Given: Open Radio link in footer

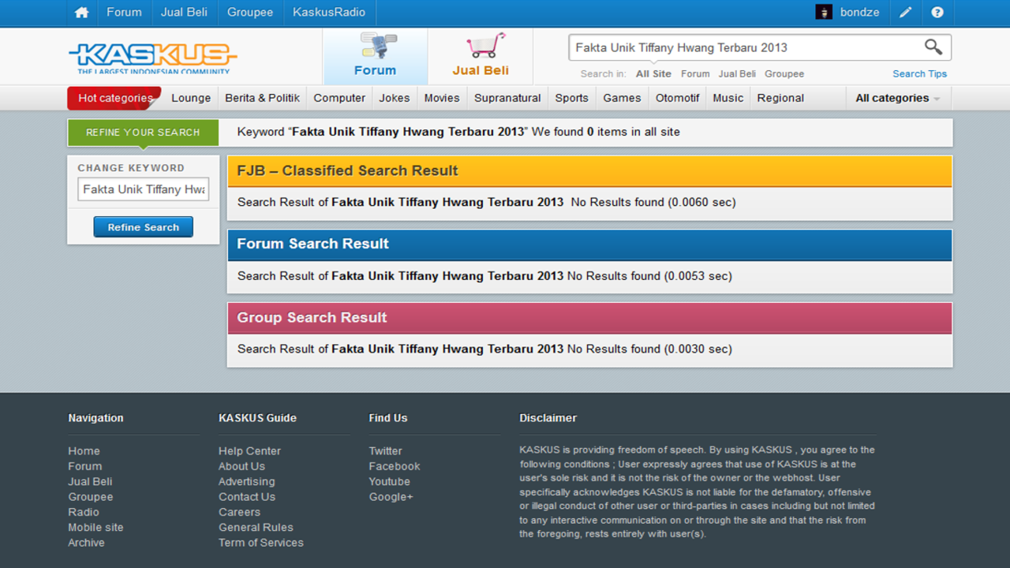Looking at the screenshot, I should 84,512.
